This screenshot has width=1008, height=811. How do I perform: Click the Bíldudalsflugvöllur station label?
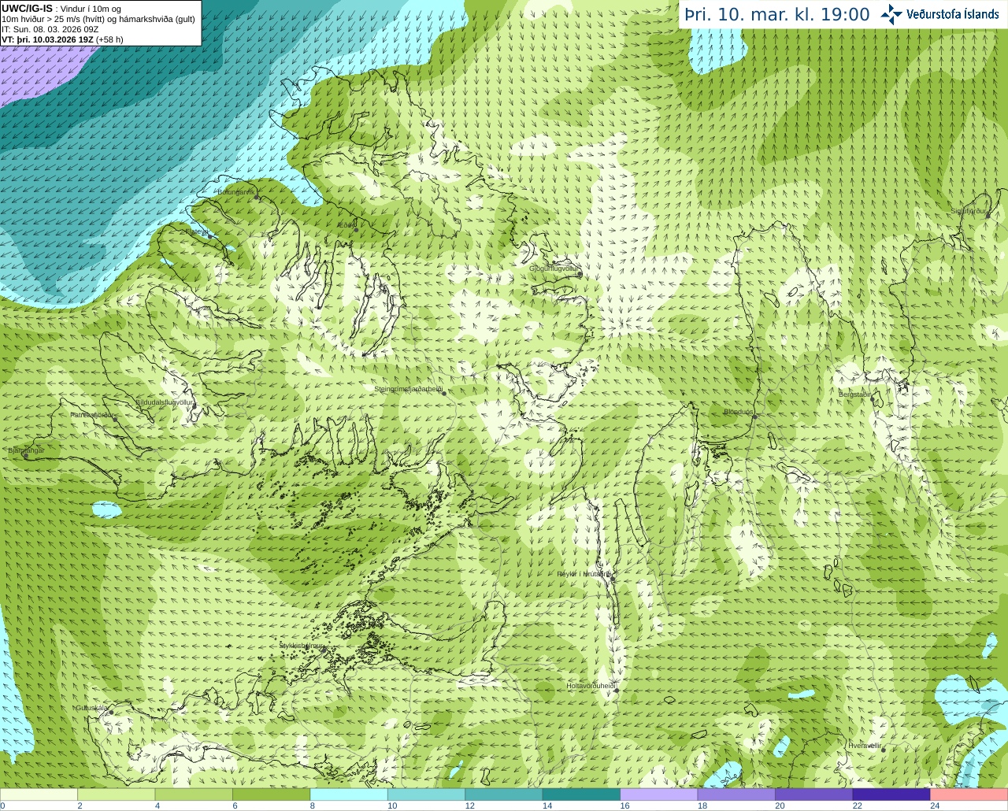(x=165, y=402)
